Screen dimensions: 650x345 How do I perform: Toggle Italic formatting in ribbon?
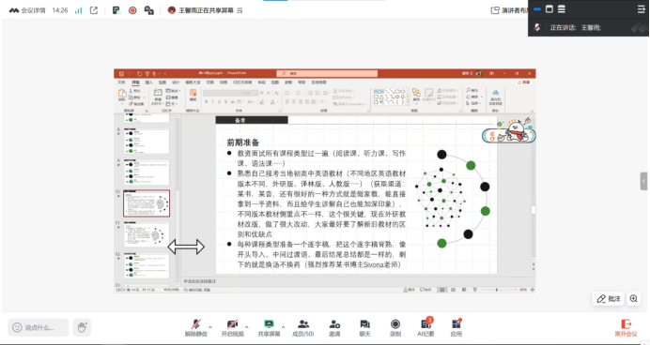[212, 102]
